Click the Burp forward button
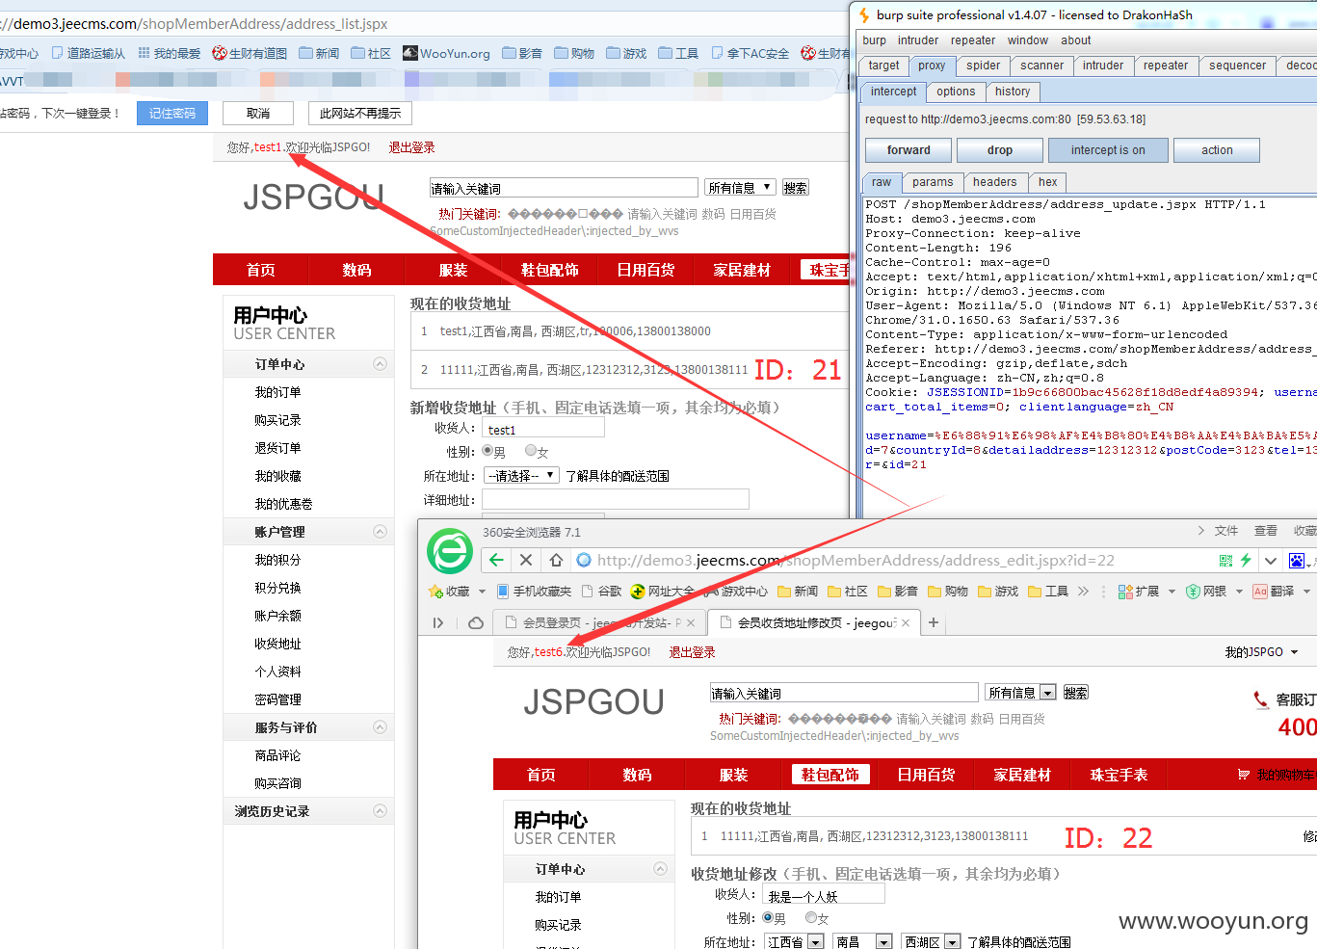 [x=909, y=150]
